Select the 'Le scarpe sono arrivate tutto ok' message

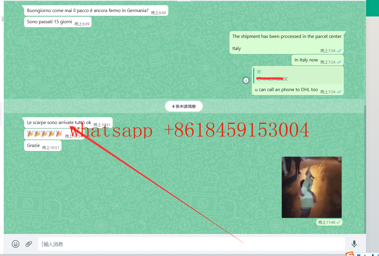coord(59,123)
